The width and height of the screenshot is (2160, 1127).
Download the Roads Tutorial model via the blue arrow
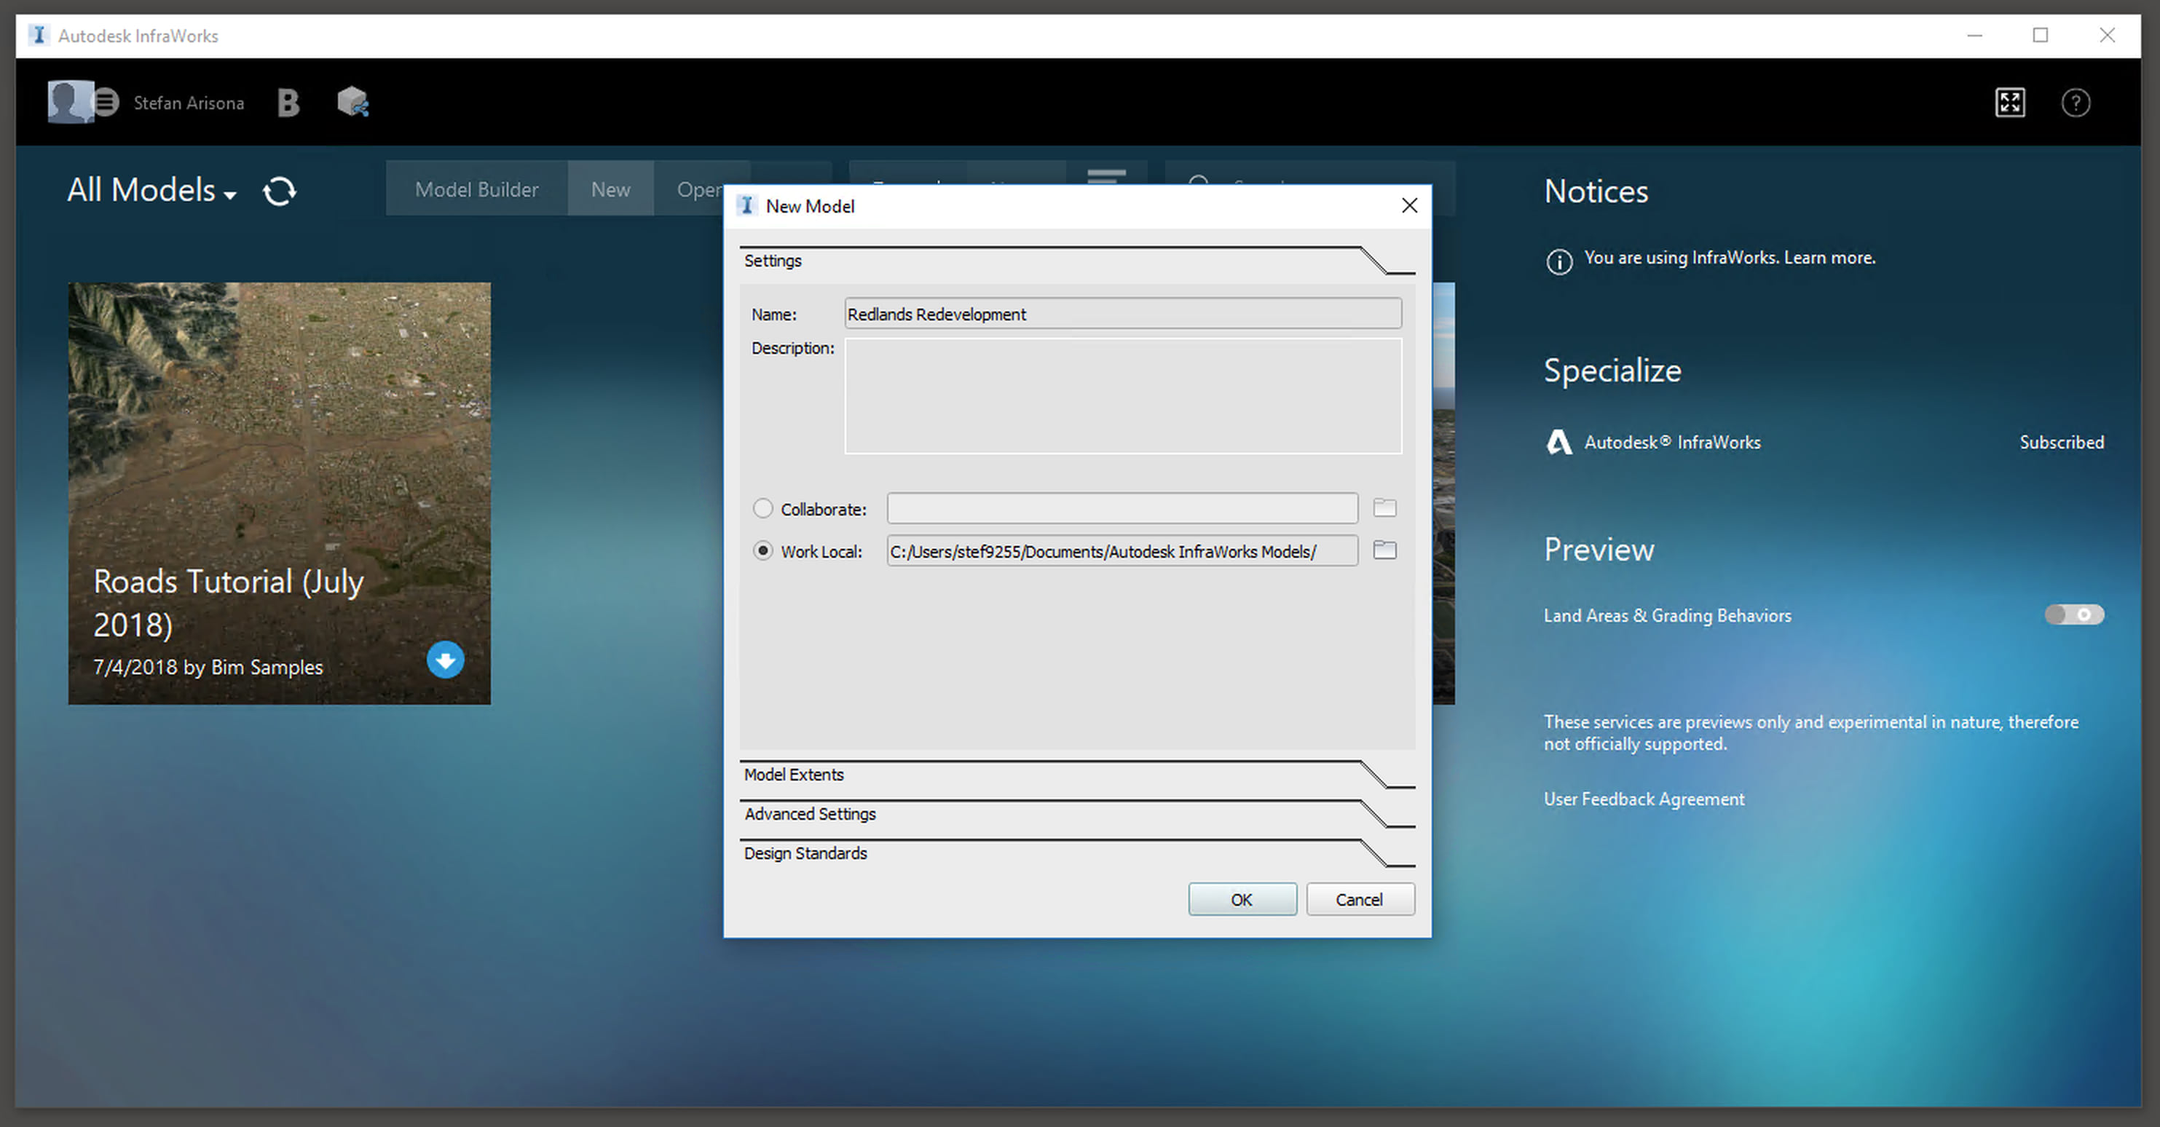pos(445,660)
